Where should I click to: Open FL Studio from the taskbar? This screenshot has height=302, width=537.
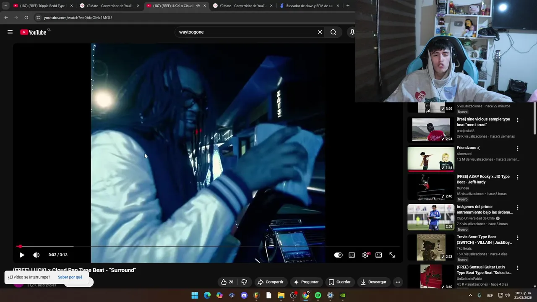256,295
